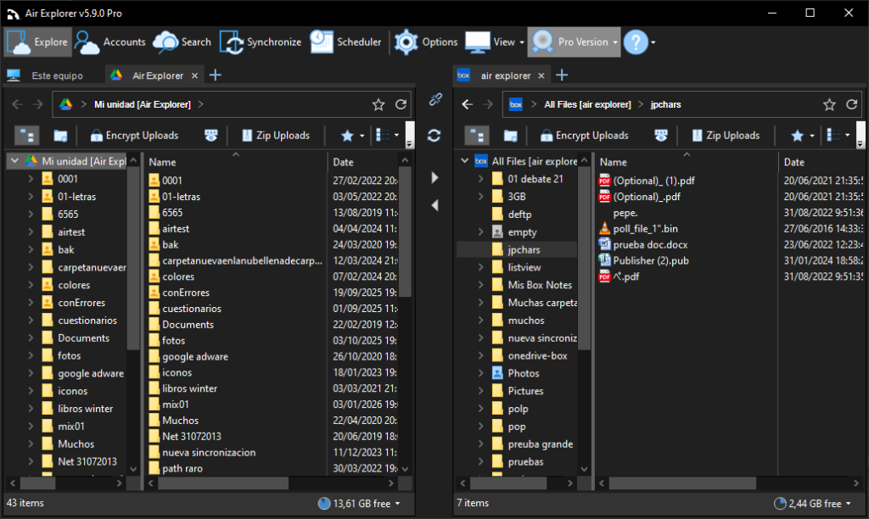Screen dimensions: 869x519
Task: Copy to the left pane arrow
Action: coord(435,205)
